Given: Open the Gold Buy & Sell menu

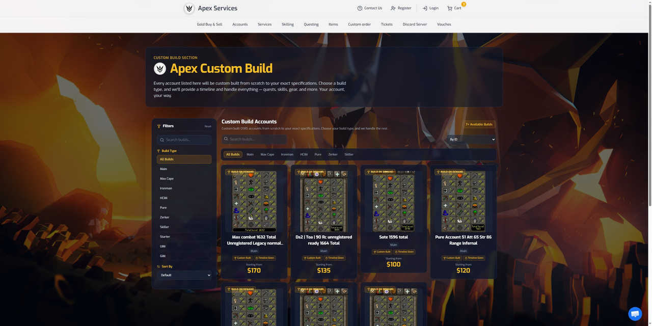Looking at the screenshot, I should tap(209, 24).
